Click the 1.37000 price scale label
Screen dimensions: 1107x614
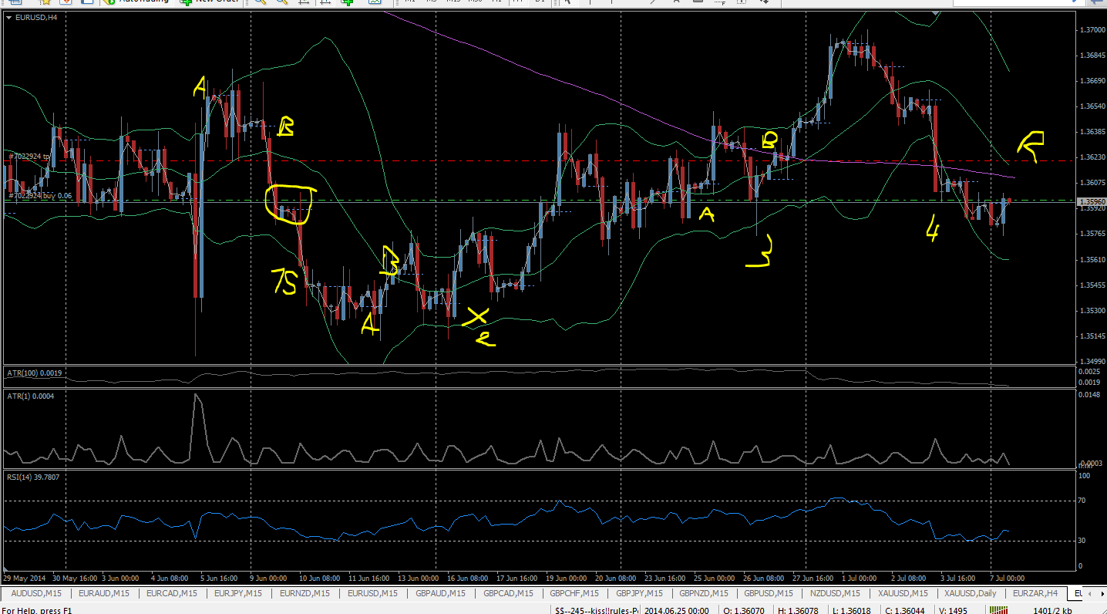point(1092,30)
